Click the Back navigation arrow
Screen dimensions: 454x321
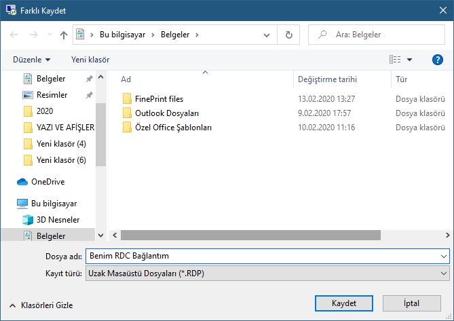point(14,35)
